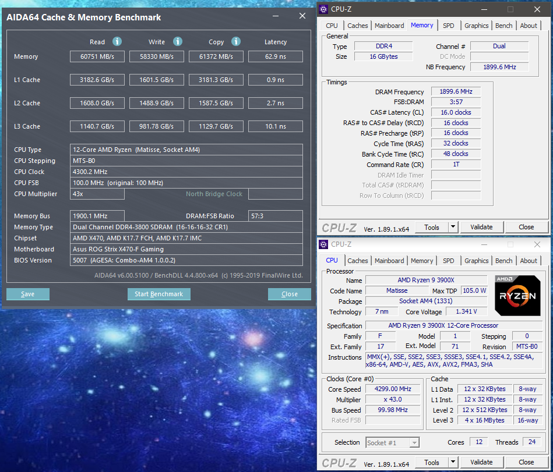Open Caches tab in top CPU-Z window

point(358,26)
